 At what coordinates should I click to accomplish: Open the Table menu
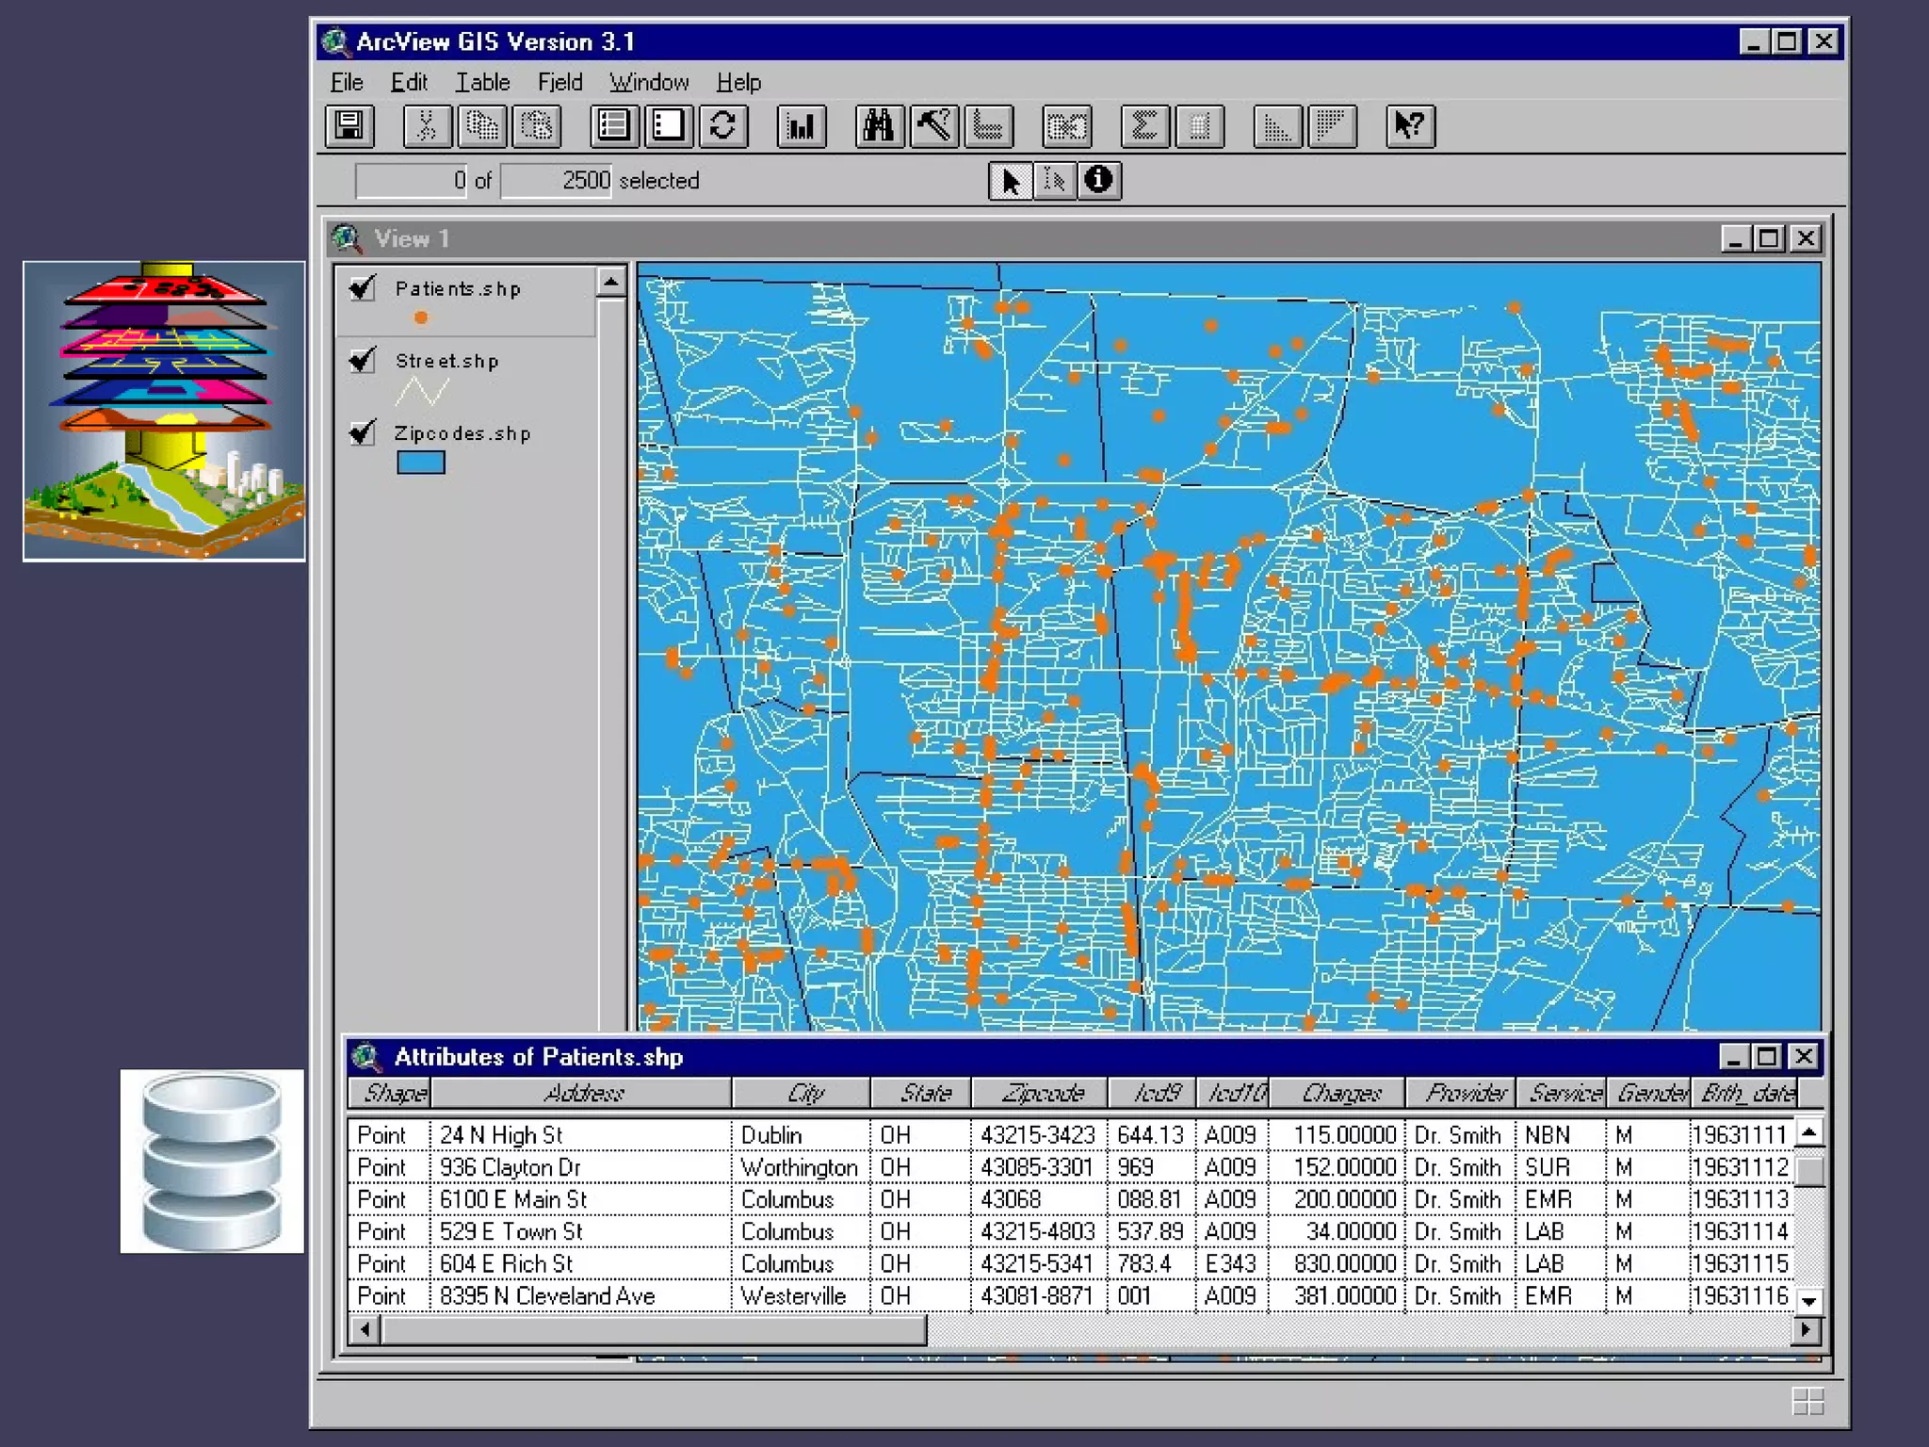[x=482, y=83]
